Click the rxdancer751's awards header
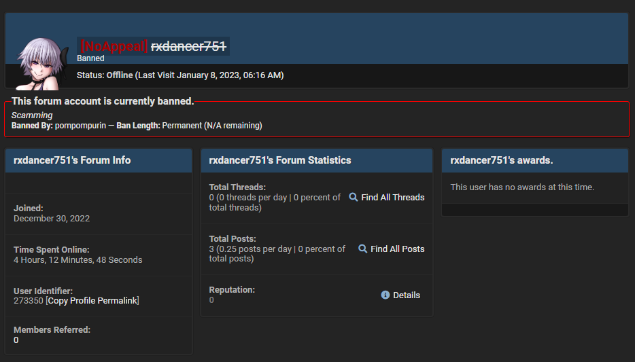635x362 pixels. [535, 160]
